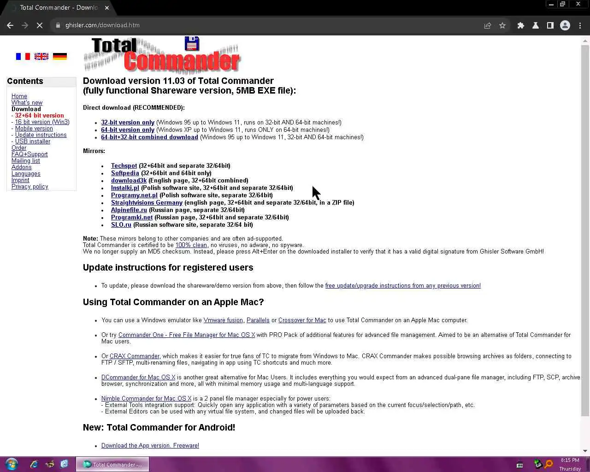Click the Total Commander taskbar button

[112, 464]
